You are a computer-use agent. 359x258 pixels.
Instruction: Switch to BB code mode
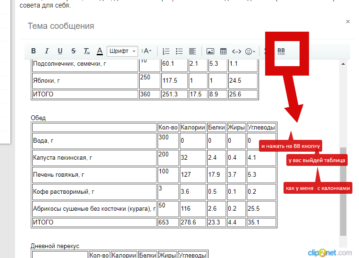(281, 51)
